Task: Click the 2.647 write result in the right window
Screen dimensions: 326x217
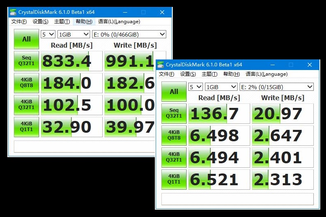Action: click(283, 136)
